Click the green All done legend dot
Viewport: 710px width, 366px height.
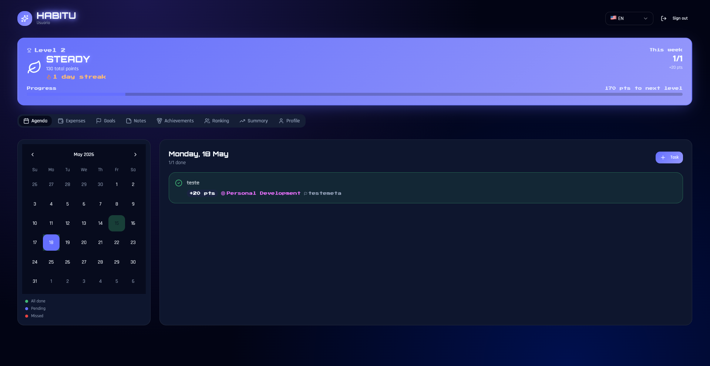click(27, 301)
